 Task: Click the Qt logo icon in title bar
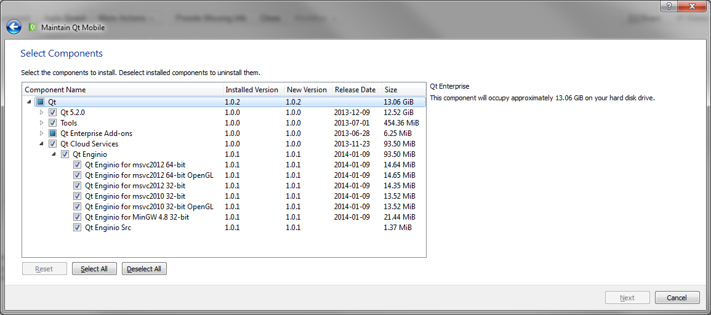click(x=33, y=27)
